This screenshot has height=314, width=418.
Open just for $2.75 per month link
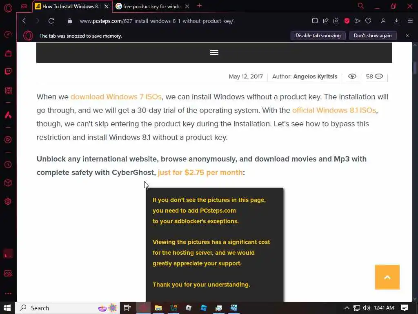coord(200,173)
